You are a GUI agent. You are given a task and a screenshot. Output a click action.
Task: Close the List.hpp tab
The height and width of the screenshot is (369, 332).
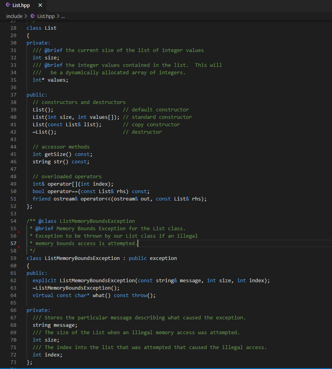(40, 5)
